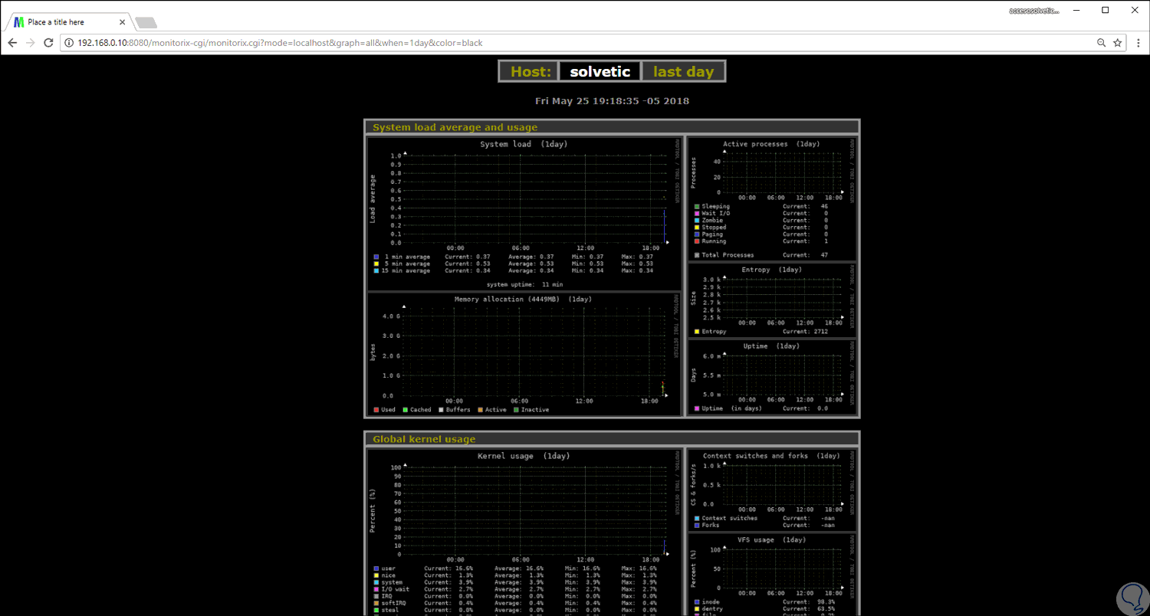Click the 'last day' period label
The height and width of the screenshot is (616, 1150).
[683, 71]
